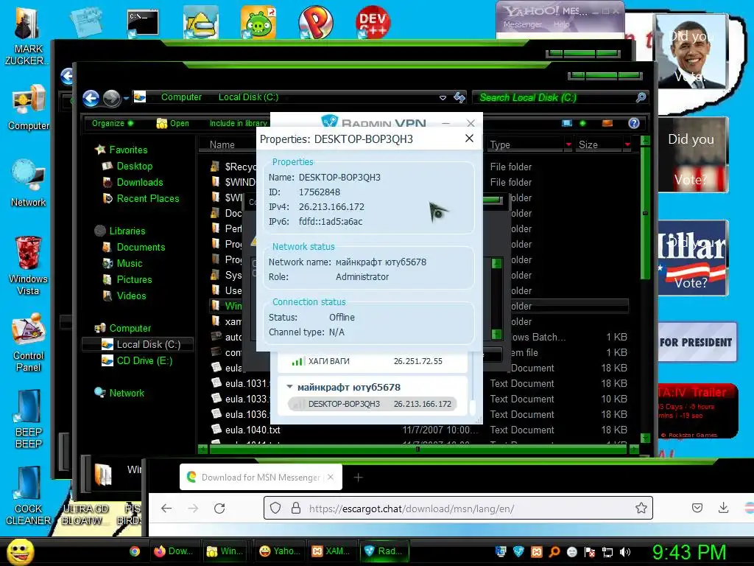This screenshot has height=566, width=754.
Task: Close the MSN Messenger download tab
Action: 331,477
